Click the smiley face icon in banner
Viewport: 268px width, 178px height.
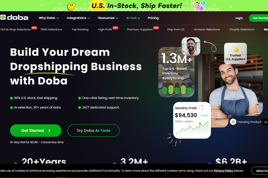pyautogui.click(x=71, y=7)
